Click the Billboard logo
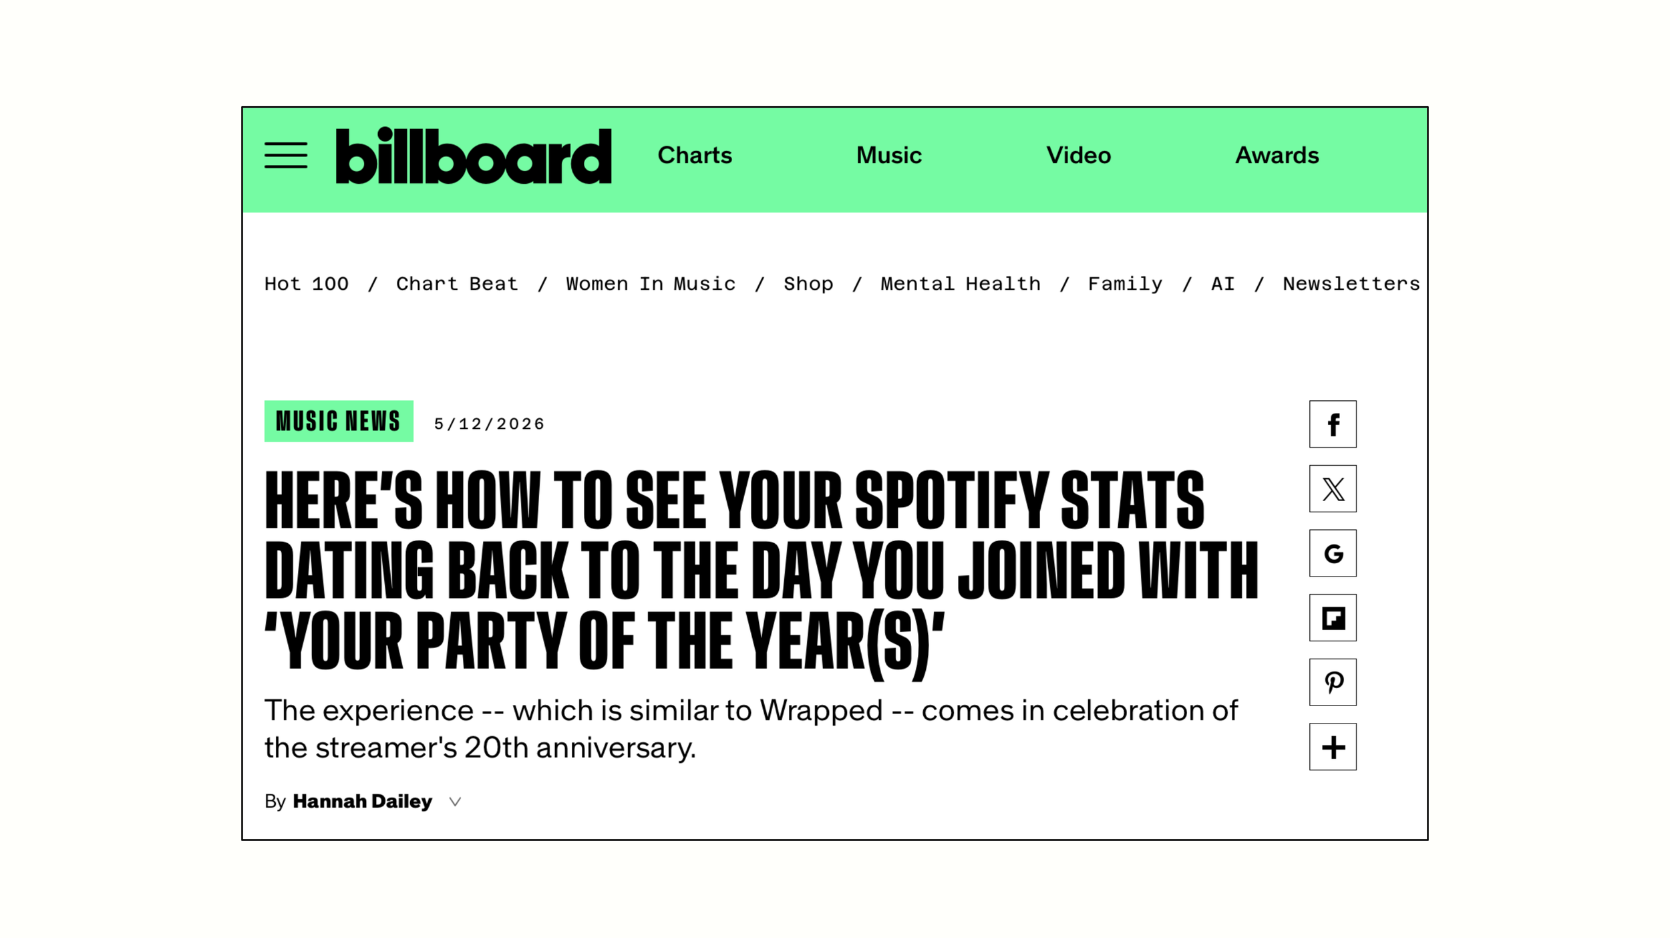 [x=474, y=156]
